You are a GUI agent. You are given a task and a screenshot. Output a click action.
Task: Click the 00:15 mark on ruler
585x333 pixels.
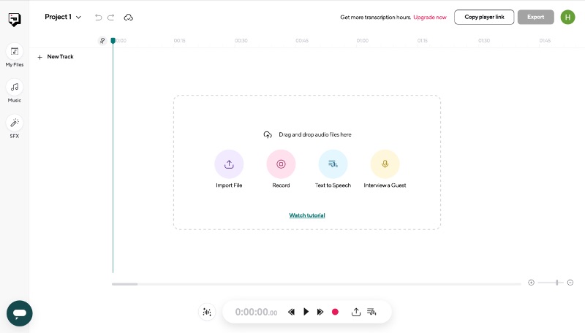[179, 41]
